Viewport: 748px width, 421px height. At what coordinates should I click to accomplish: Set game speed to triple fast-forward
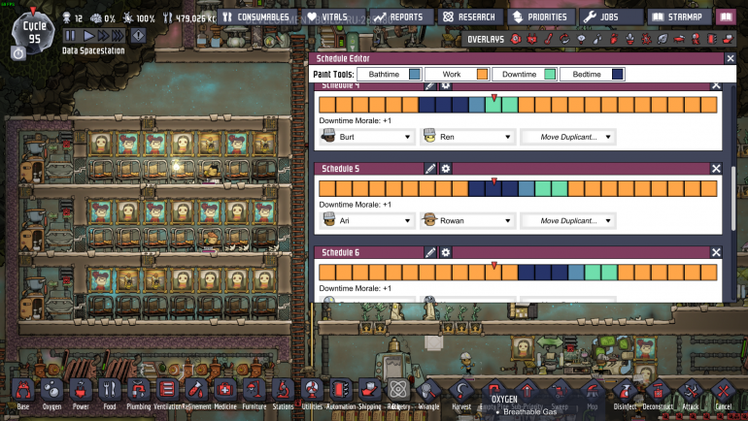[118, 35]
